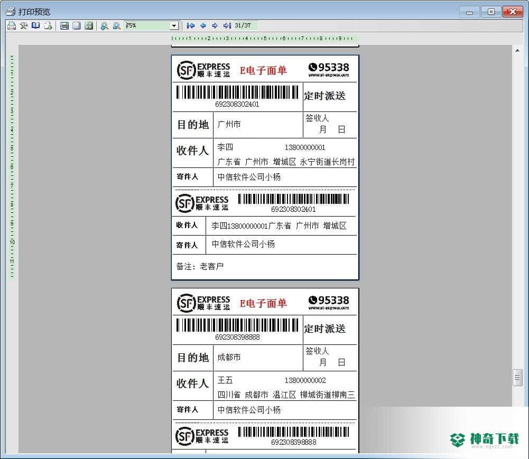Image resolution: width=529 pixels, height=459 pixels.
Task: Open the 75% zoom dropdown arrow
Action: pos(174,26)
